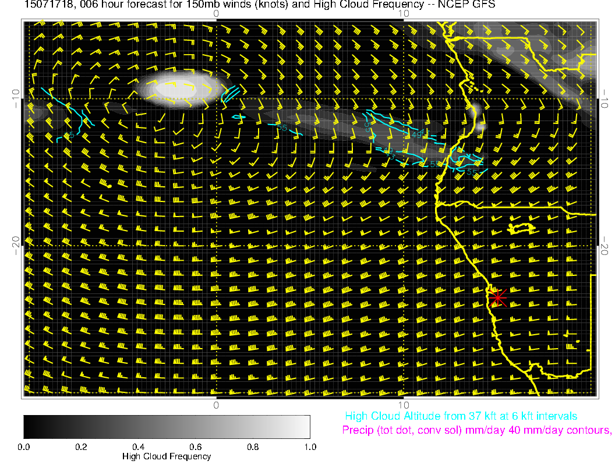Click the bottom axis longitude label '10'

pos(404,405)
